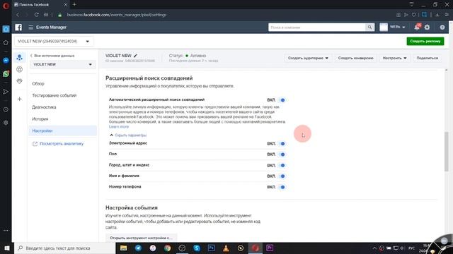Viewport: 453px width, 254px height.
Task: Select Настройки section
Action: (x=63, y=131)
